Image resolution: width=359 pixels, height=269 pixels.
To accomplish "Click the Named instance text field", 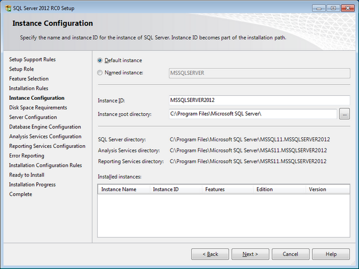I will pos(259,73).
